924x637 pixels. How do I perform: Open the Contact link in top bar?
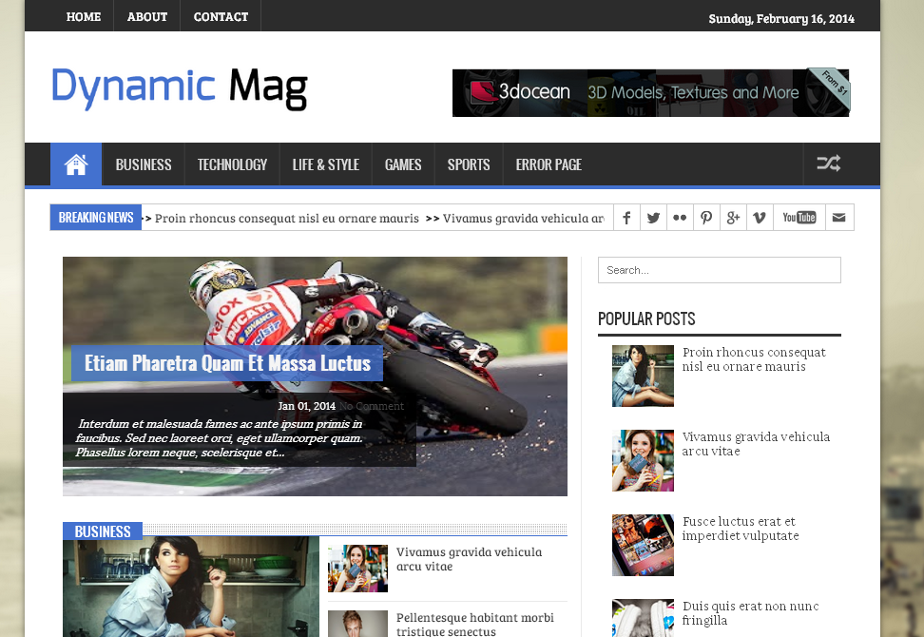coord(221,16)
